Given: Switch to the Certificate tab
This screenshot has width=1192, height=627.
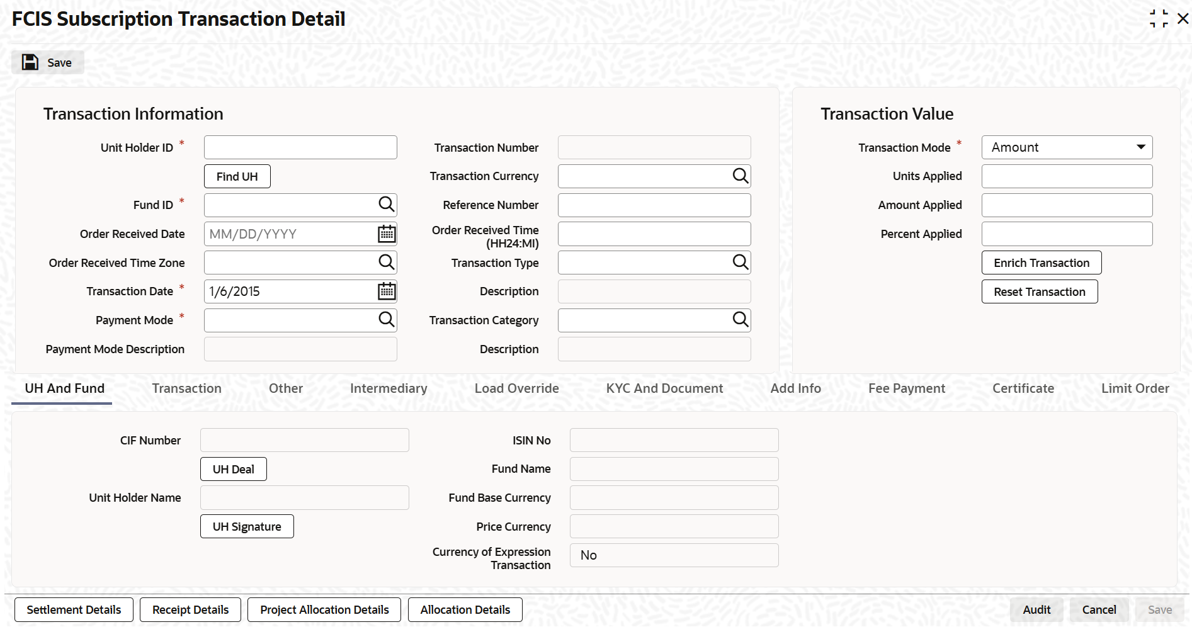Looking at the screenshot, I should (1023, 388).
